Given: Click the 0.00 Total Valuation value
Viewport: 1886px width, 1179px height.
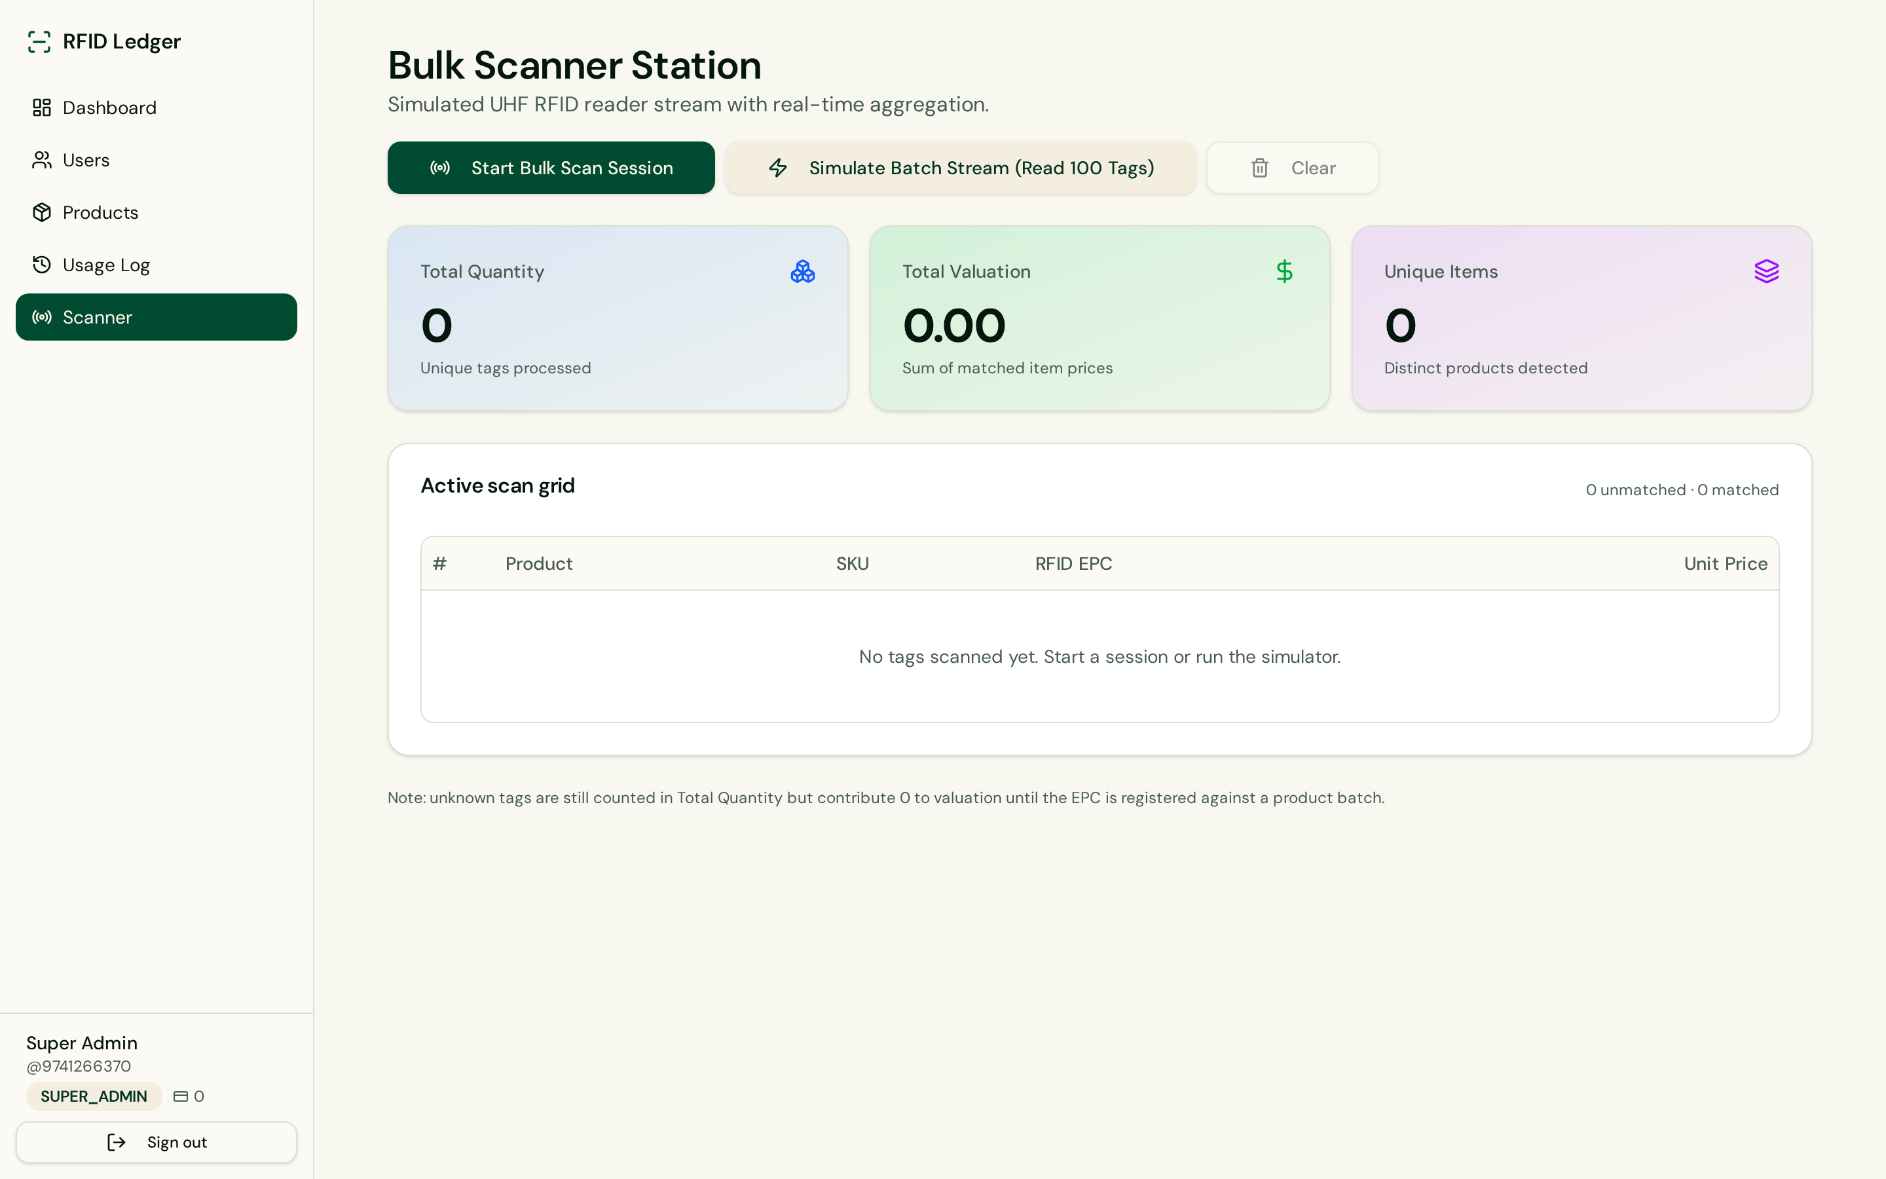Looking at the screenshot, I should click(x=954, y=325).
